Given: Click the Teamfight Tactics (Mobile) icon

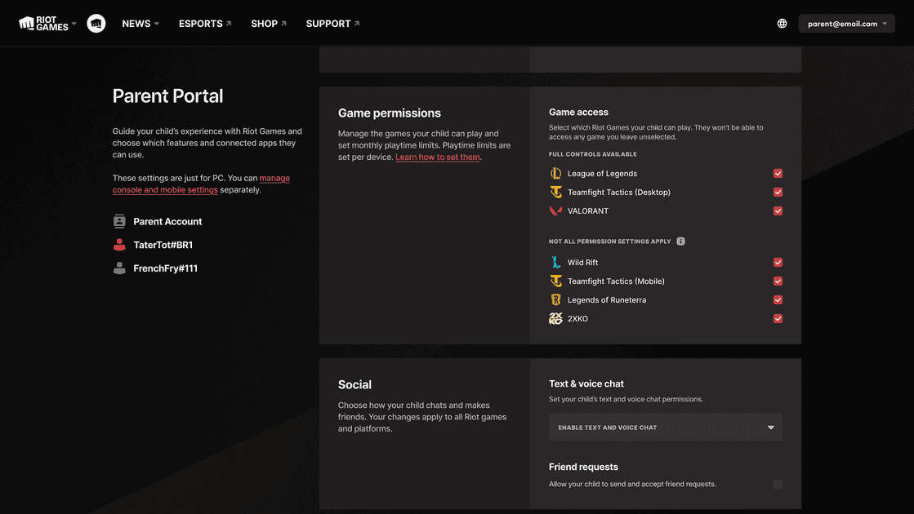Looking at the screenshot, I should point(555,281).
